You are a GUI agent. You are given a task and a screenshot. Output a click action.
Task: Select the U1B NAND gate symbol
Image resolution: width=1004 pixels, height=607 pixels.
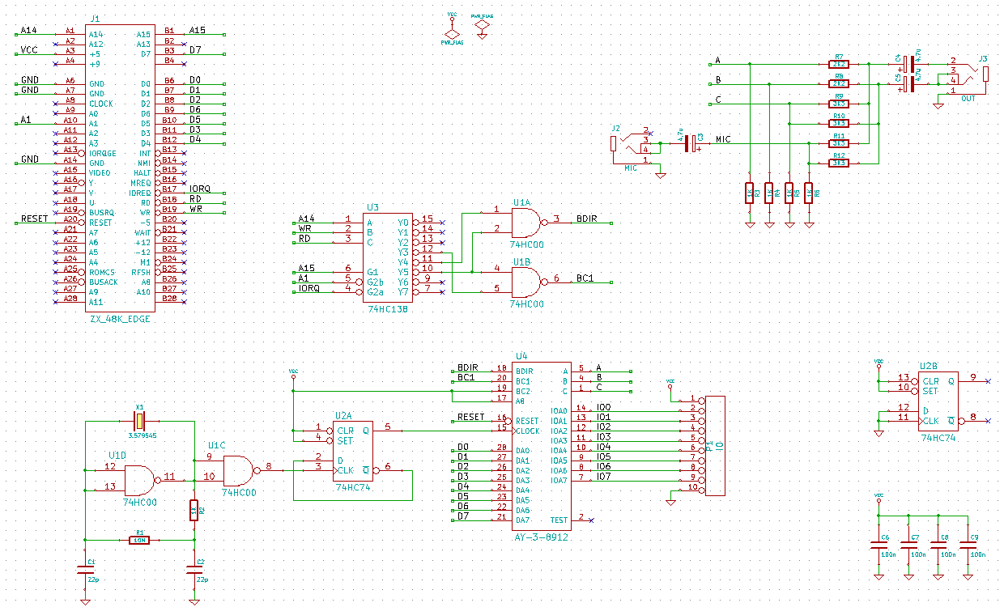click(525, 282)
